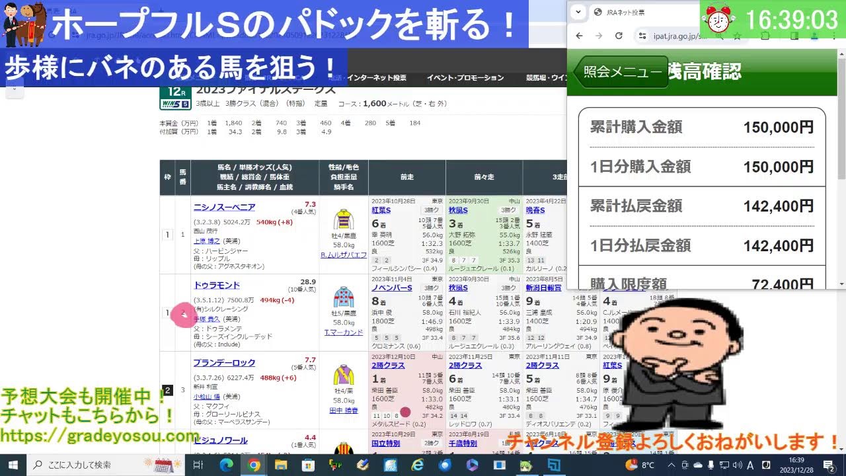Open horse page for ブランデーロック
This screenshot has width=846, height=476.
point(224,363)
